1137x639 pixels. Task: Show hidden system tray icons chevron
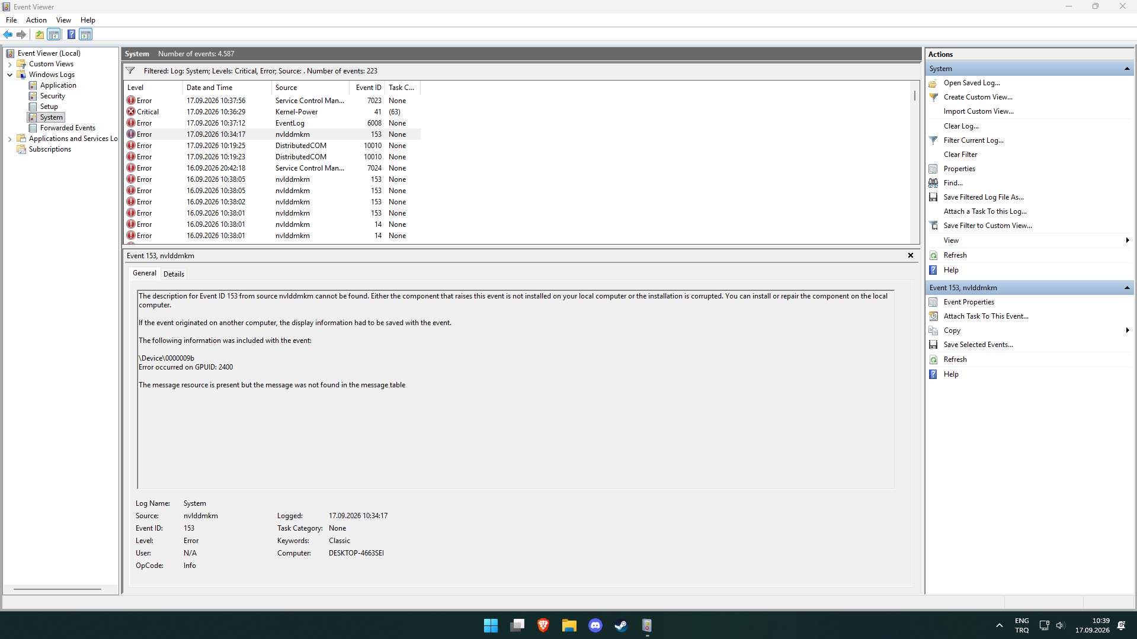click(999, 625)
